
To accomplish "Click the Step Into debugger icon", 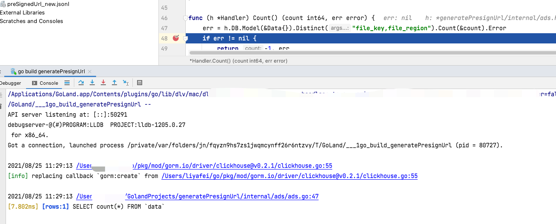I will pyautogui.click(x=92, y=83).
